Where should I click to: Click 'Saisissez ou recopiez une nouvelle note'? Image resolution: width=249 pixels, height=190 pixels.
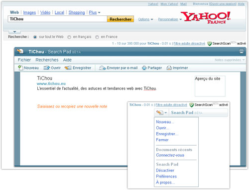(x=72, y=106)
